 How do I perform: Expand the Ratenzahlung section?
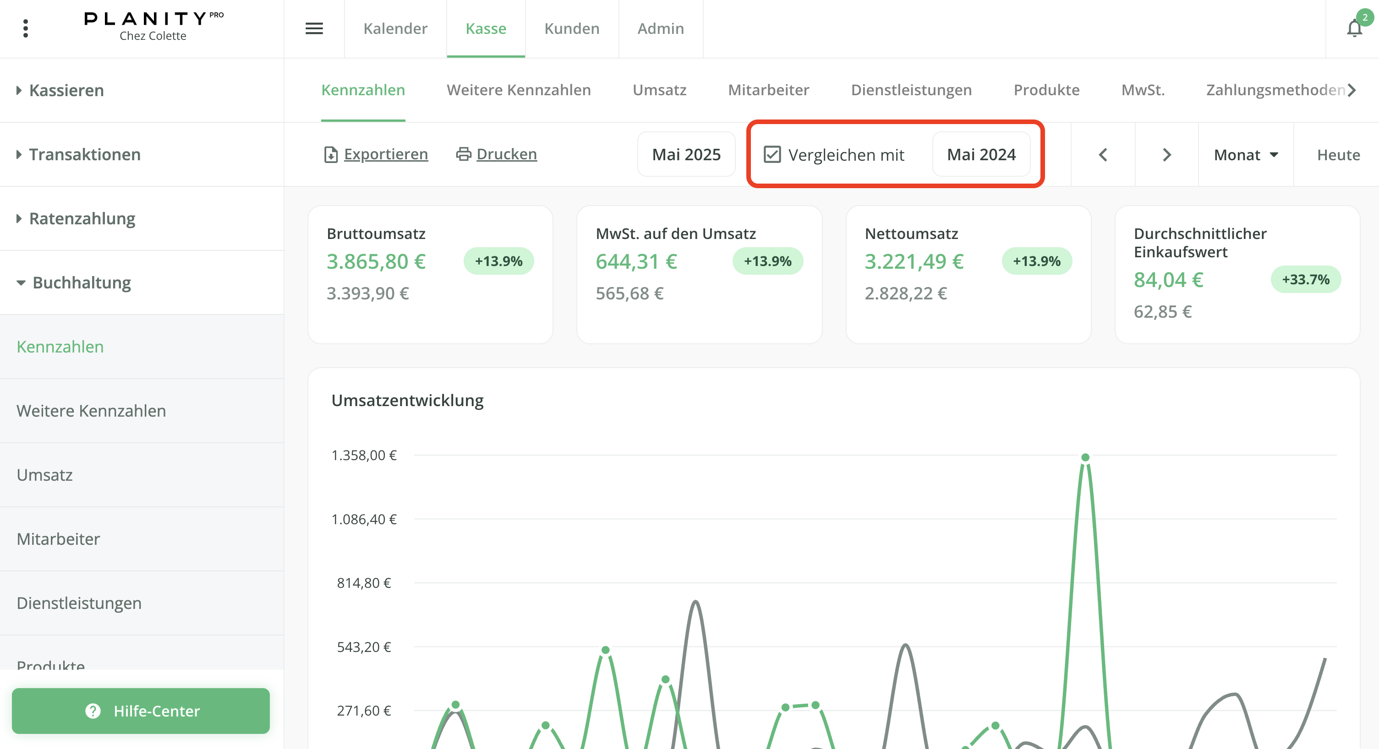(x=142, y=218)
